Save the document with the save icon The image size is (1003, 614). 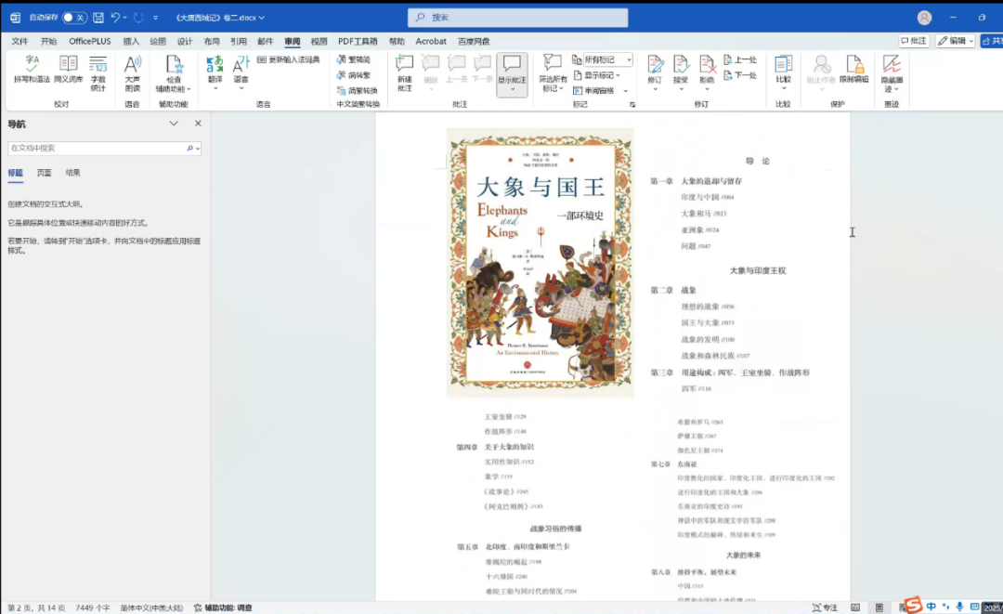[98, 18]
